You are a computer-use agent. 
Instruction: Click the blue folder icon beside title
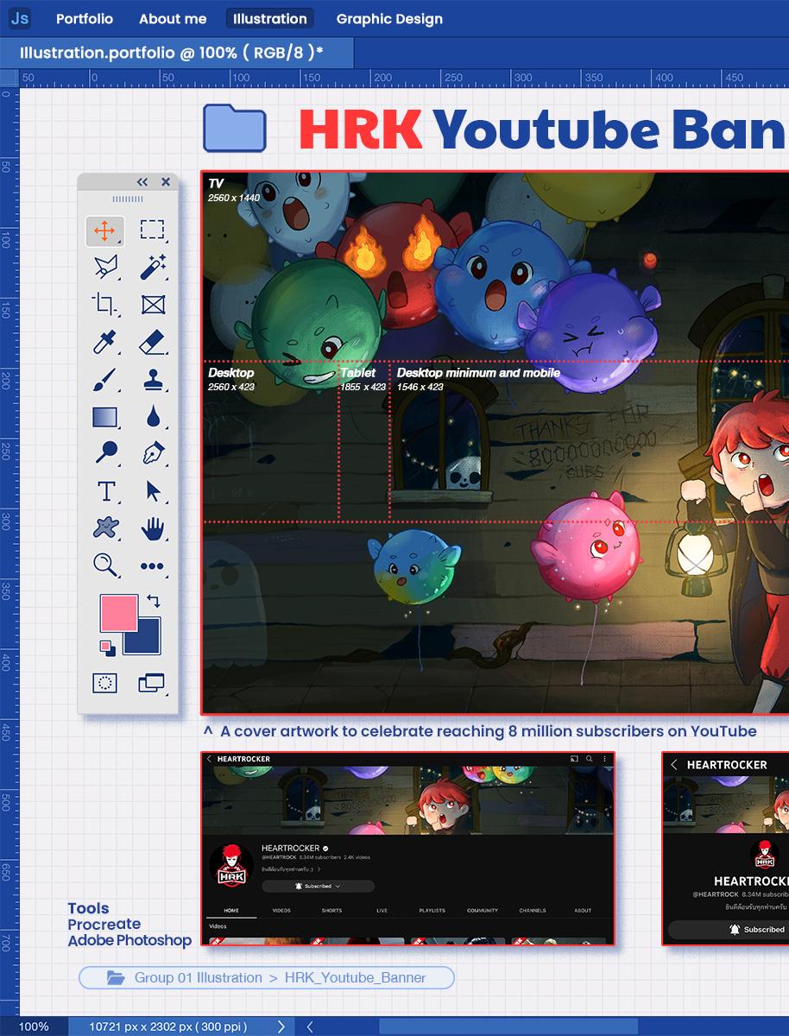(234, 128)
